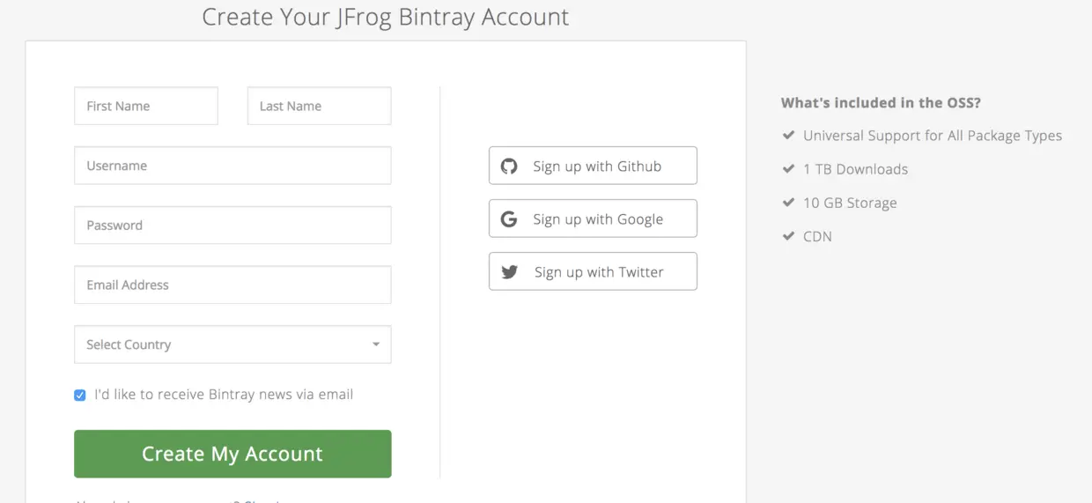Image resolution: width=1092 pixels, height=503 pixels.
Task: Focus the First Name input field
Action: (146, 106)
